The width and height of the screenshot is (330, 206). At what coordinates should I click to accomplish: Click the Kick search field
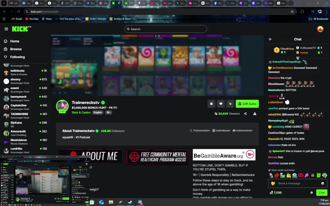click(x=166, y=29)
